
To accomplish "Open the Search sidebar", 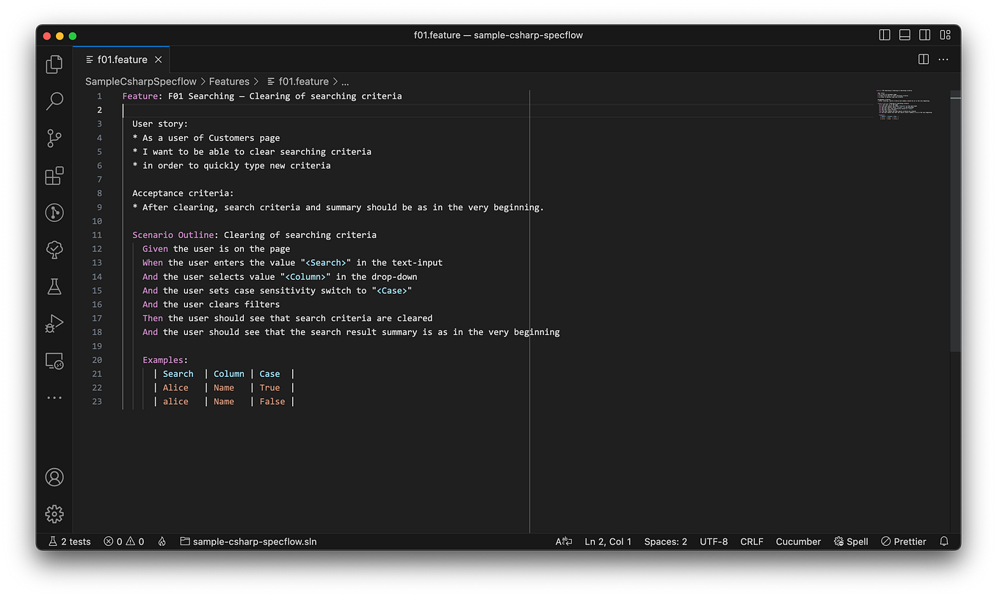I will point(54,101).
